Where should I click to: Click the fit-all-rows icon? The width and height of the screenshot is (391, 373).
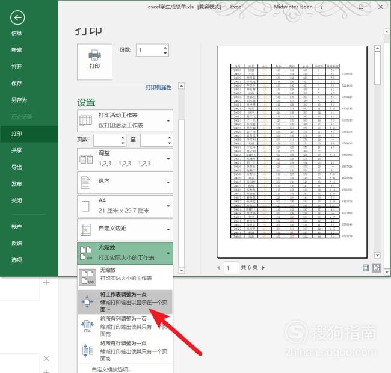[87, 351]
